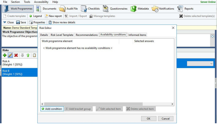Click the horizontal scrollbar thumb
Viewport: 217px width, 129px height.
(93, 104)
